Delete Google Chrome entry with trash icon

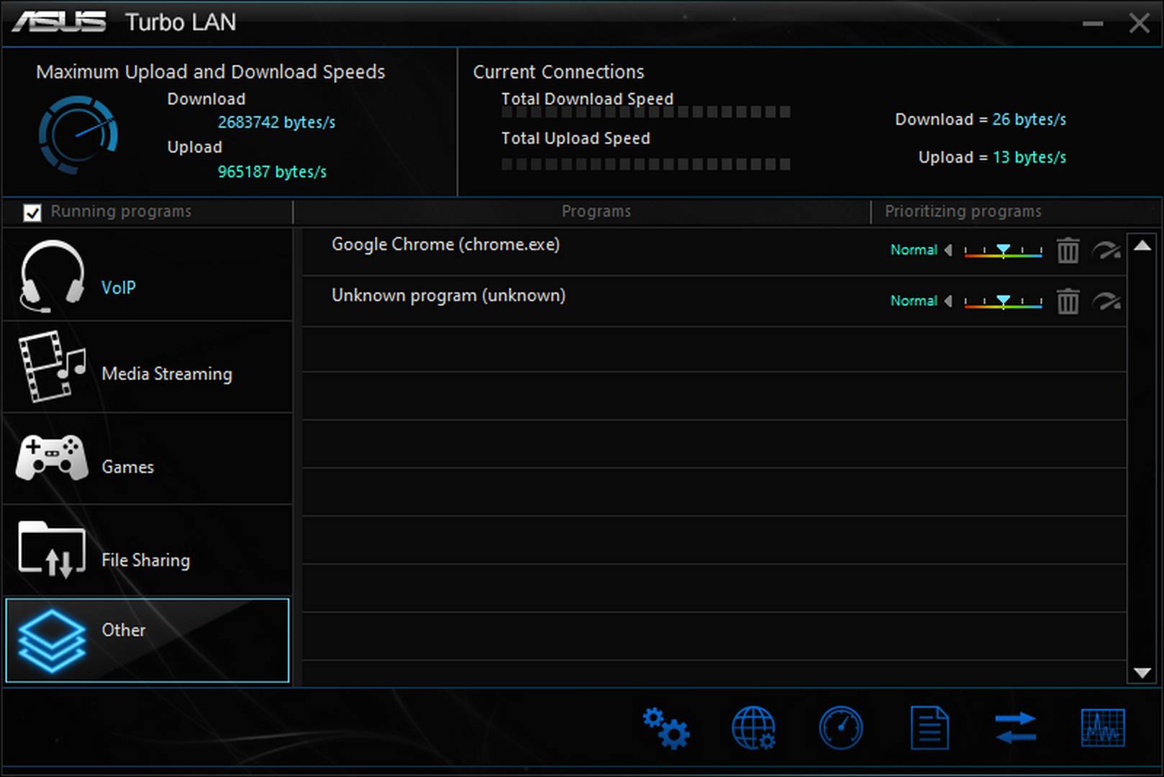click(x=1068, y=250)
